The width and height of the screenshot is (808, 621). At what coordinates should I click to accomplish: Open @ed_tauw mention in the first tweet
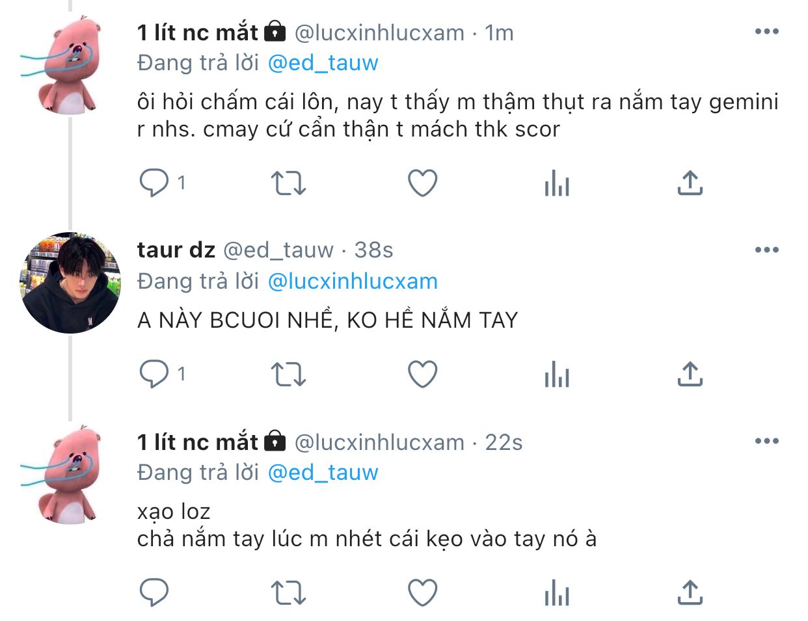coord(323,63)
